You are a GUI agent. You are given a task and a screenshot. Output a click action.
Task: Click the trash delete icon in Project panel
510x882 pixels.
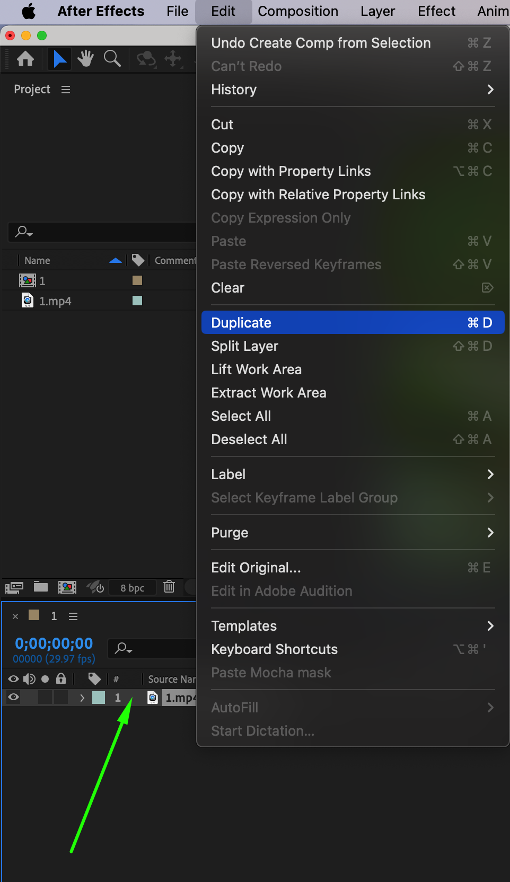pos(169,587)
